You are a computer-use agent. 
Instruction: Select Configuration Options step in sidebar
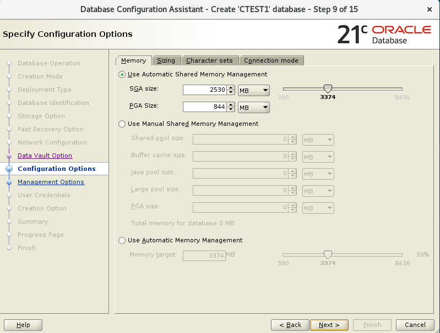(x=57, y=169)
